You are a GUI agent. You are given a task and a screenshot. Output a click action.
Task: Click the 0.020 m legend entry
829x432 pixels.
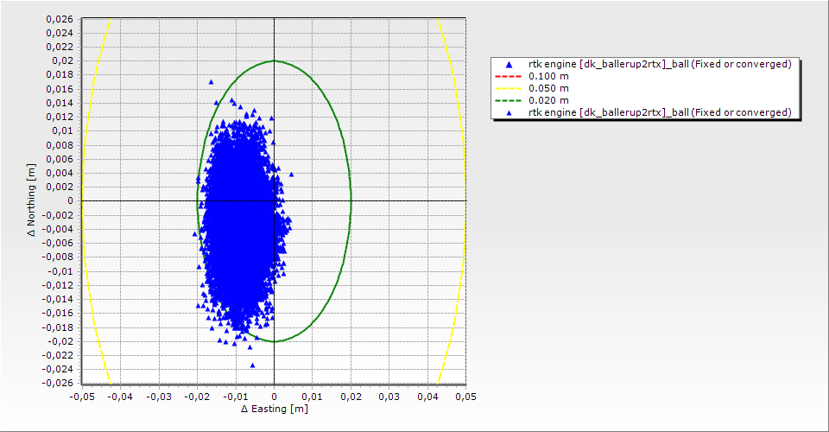[549, 100]
